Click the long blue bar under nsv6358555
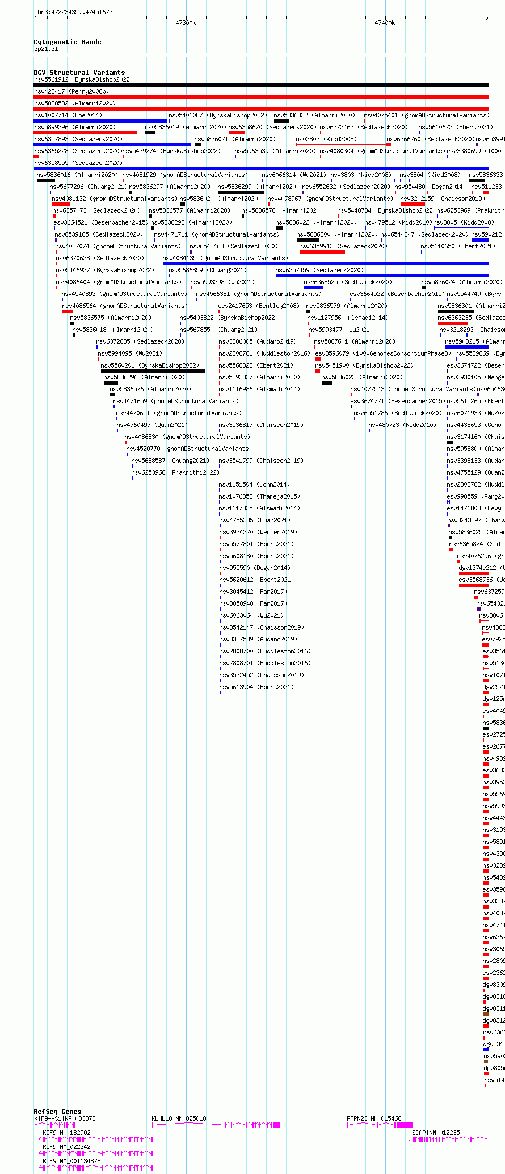 click(x=262, y=168)
